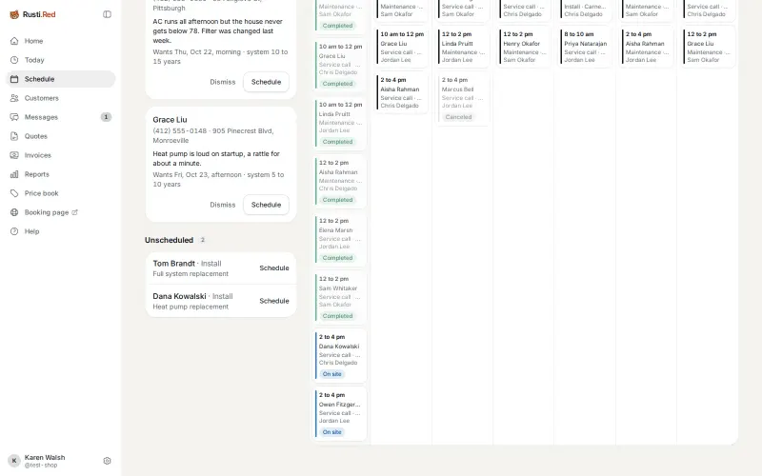Dismiss the Pittsburgh AC request
Viewport: 762px width, 476px height.
(x=223, y=82)
